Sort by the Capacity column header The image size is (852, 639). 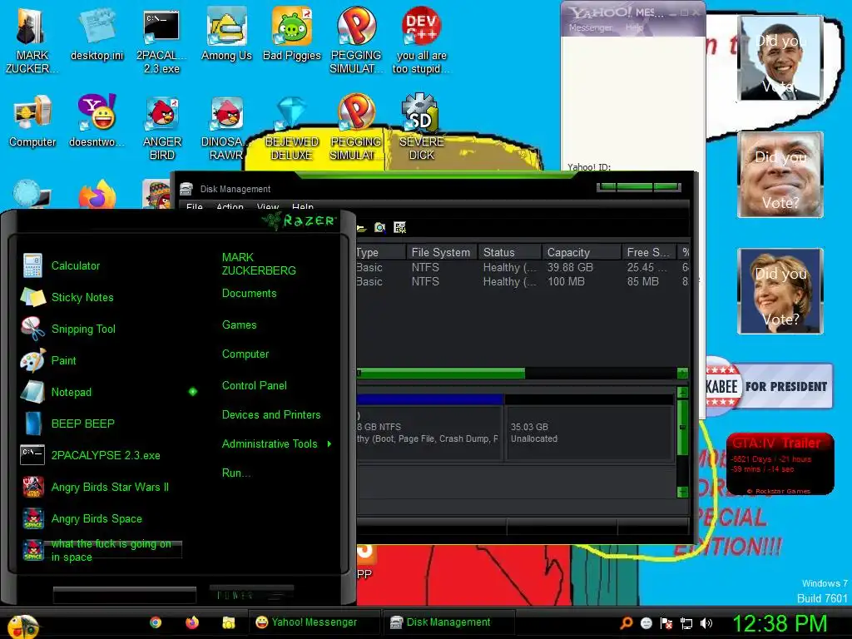click(x=582, y=252)
